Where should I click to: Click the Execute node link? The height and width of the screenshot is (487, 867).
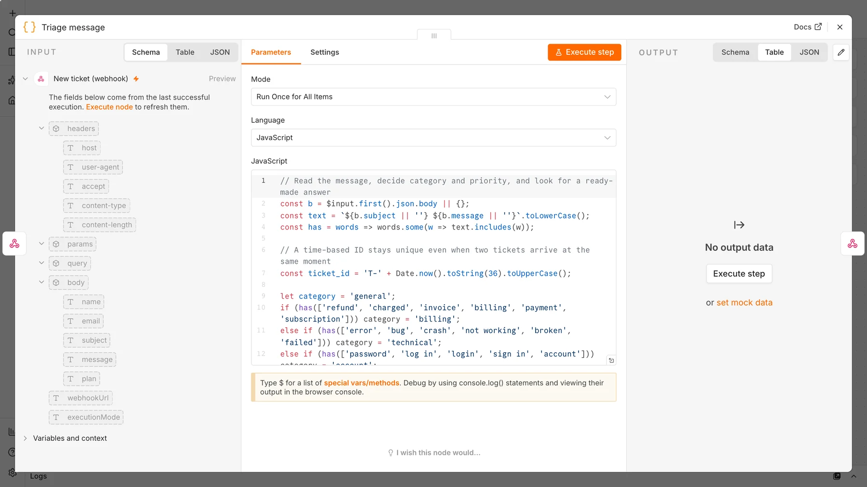pyautogui.click(x=109, y=107)
